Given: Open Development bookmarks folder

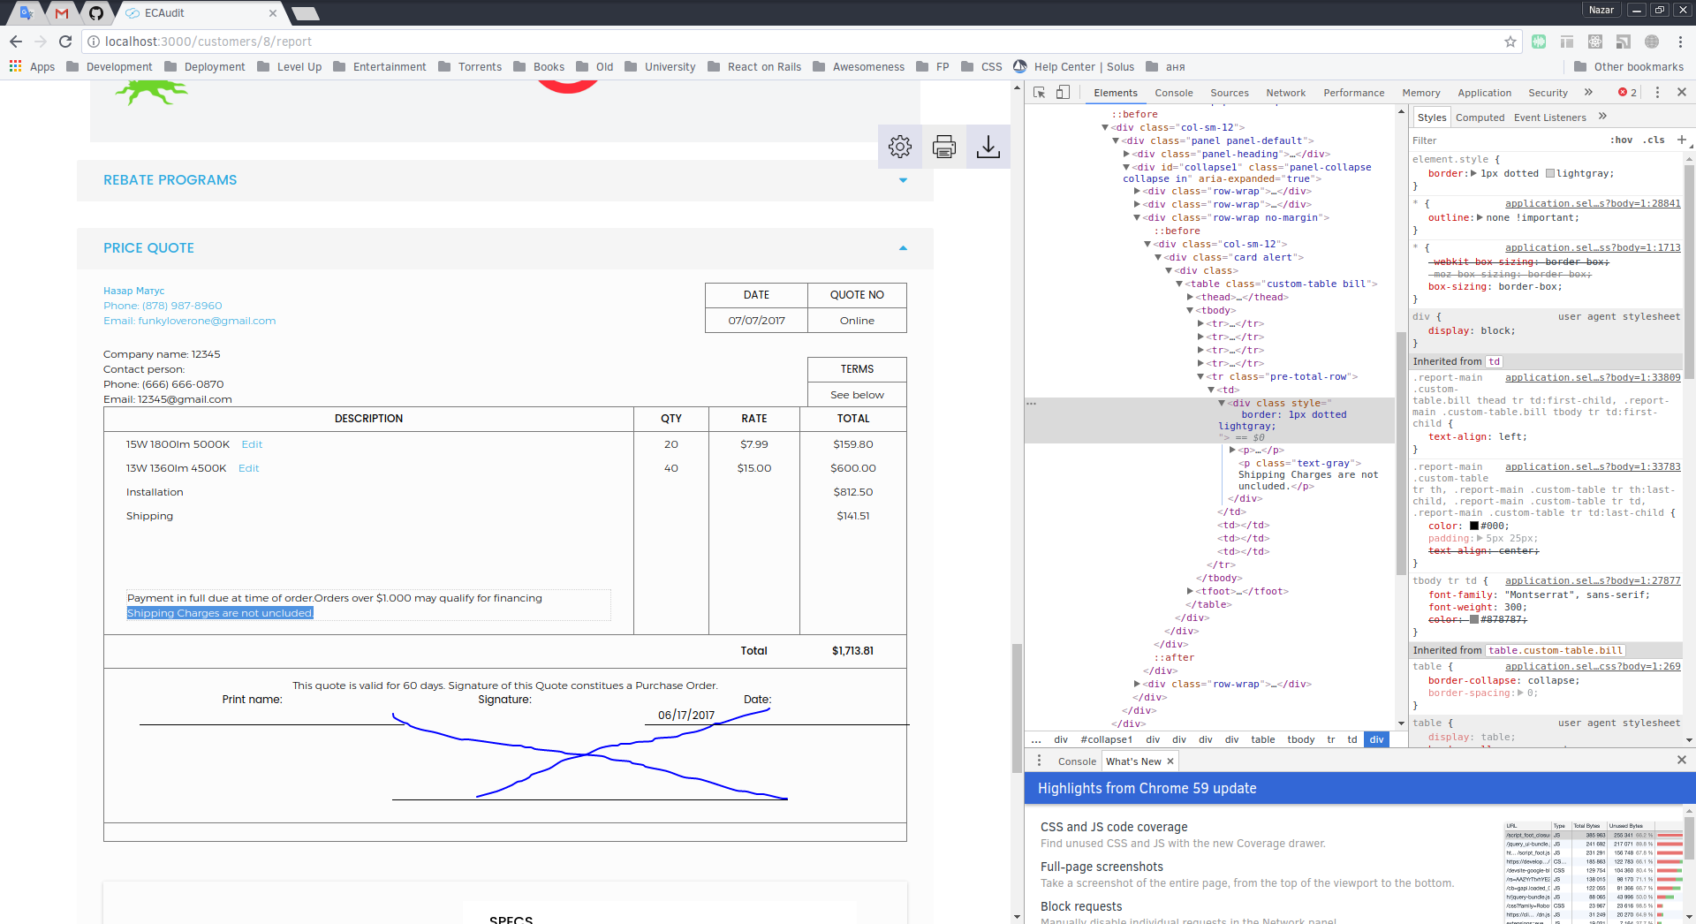Looking at the screenshot, I should (x=110, y=66).
